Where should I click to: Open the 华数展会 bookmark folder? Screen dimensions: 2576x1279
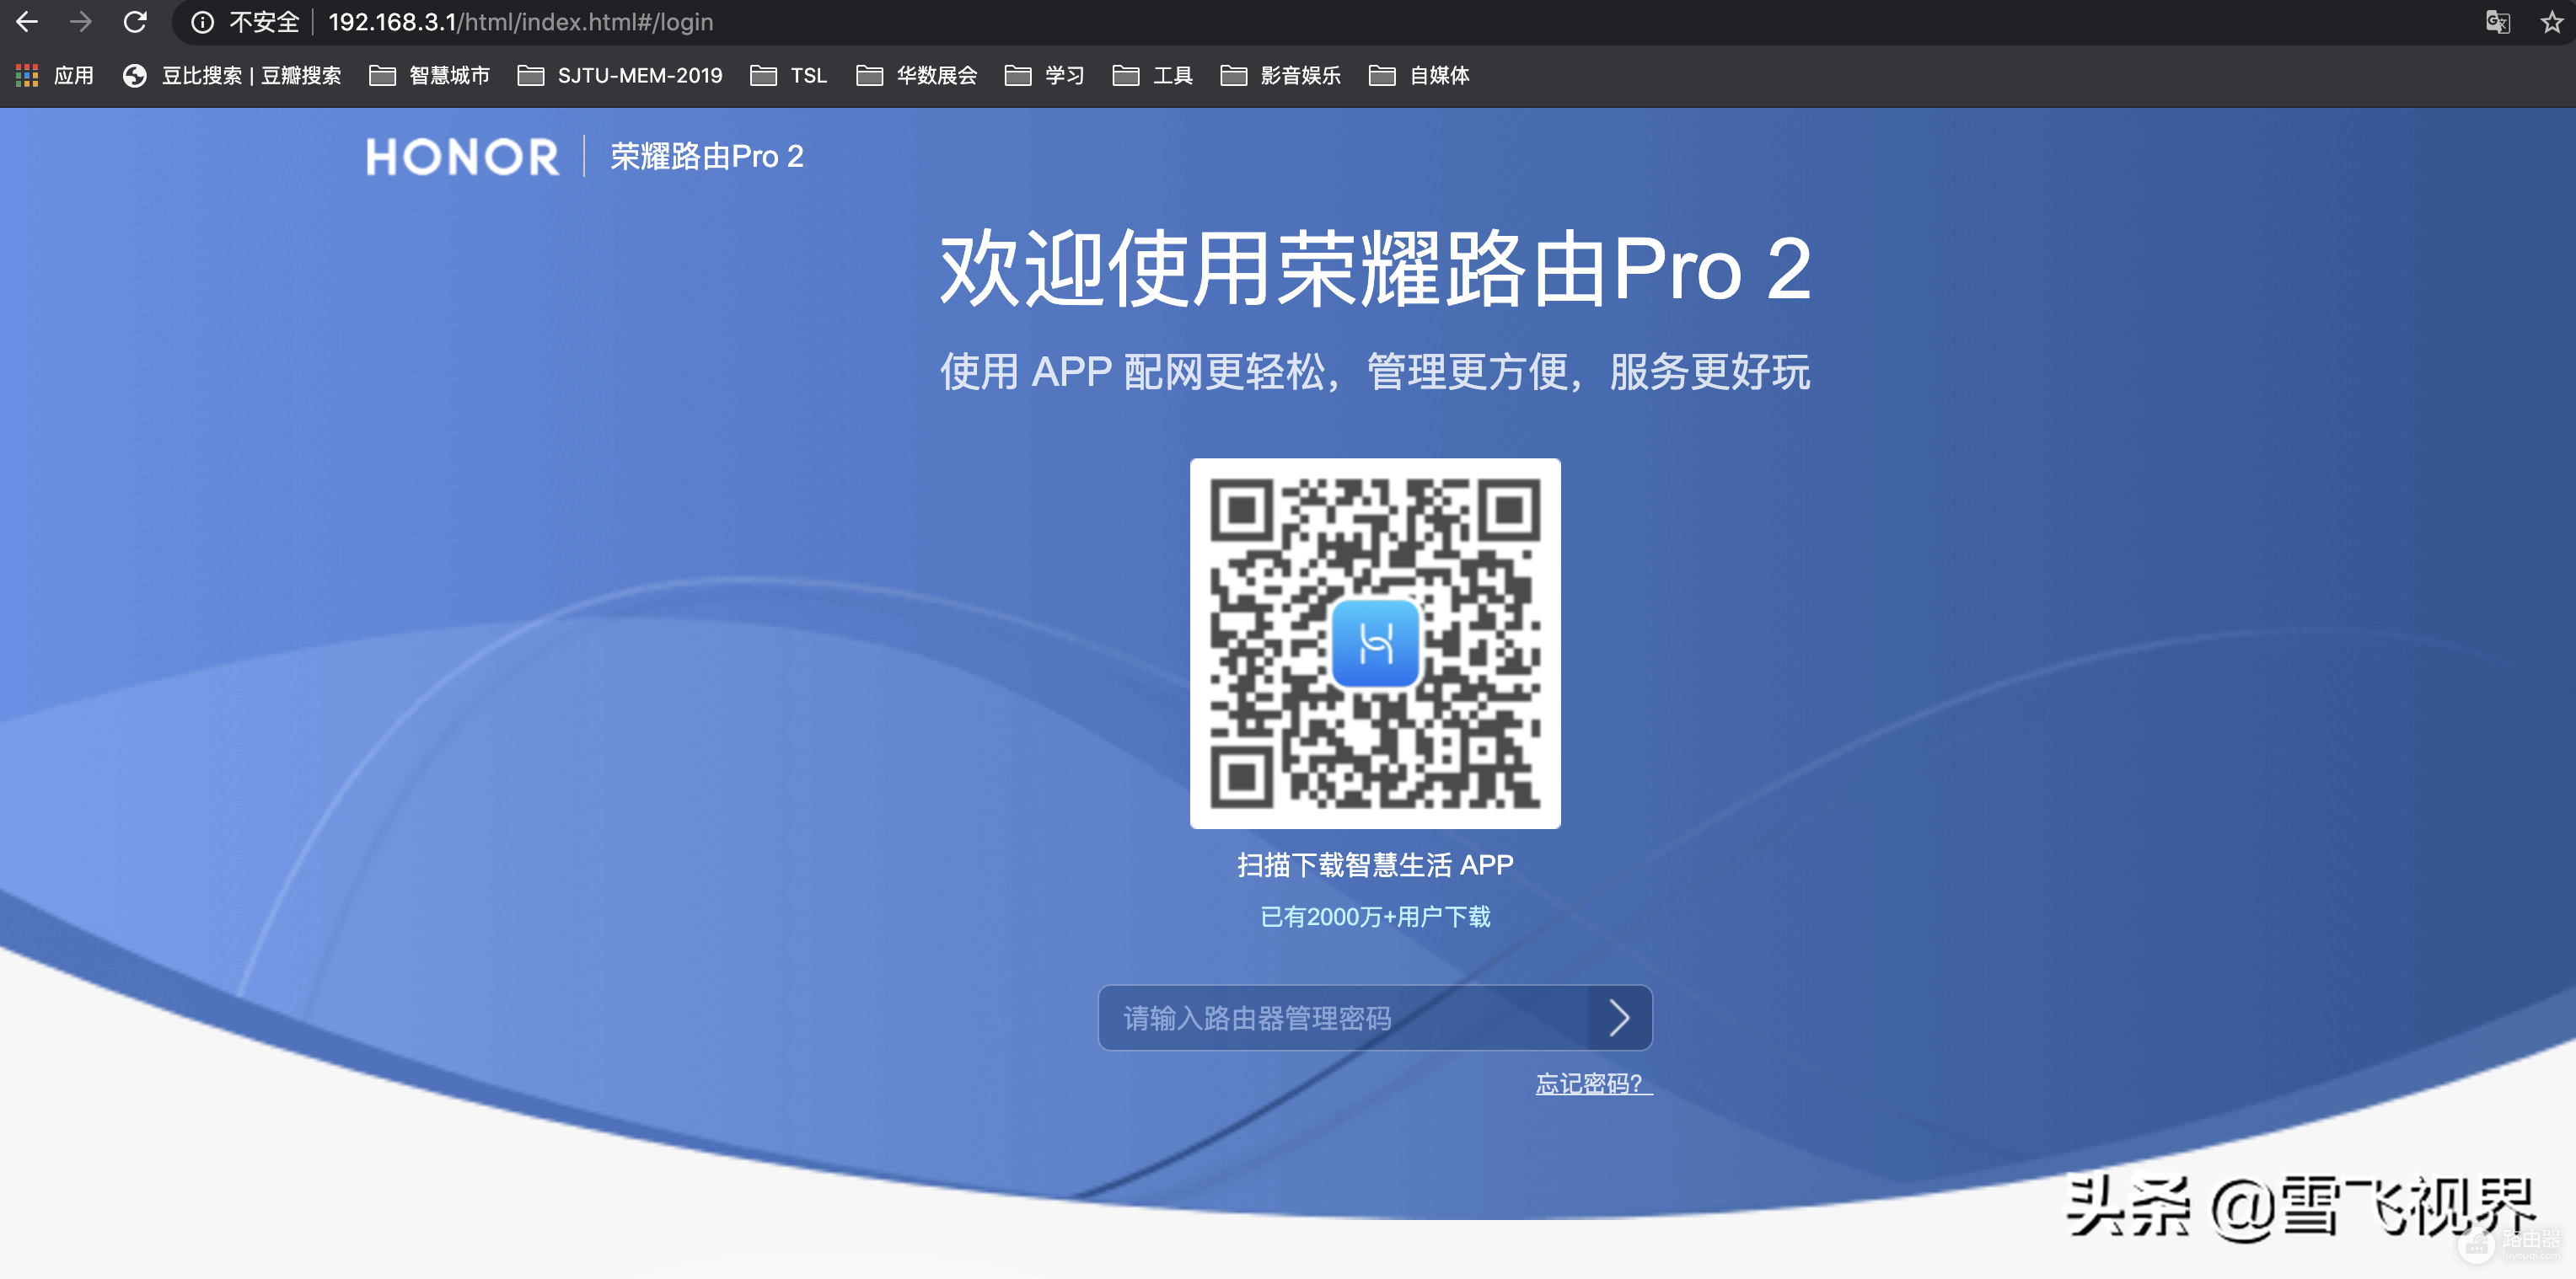[917, 75]
